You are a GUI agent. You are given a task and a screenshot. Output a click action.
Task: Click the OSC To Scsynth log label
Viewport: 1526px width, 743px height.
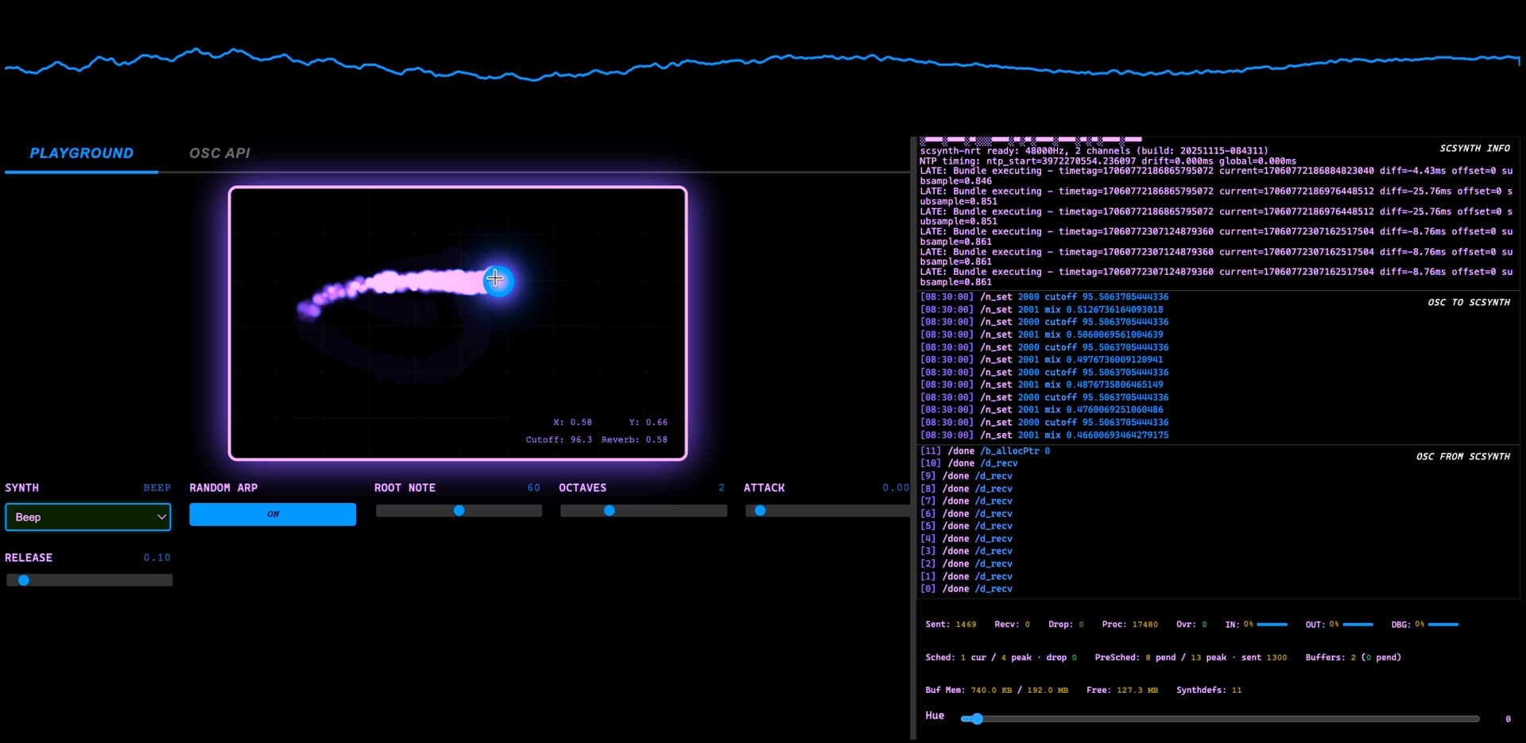click(x=1468, y=303)
